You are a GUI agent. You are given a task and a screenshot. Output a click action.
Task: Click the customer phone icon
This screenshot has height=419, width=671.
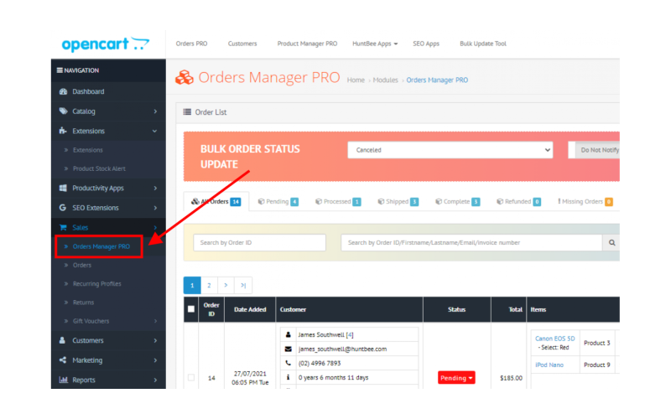[x=288, y=363]
